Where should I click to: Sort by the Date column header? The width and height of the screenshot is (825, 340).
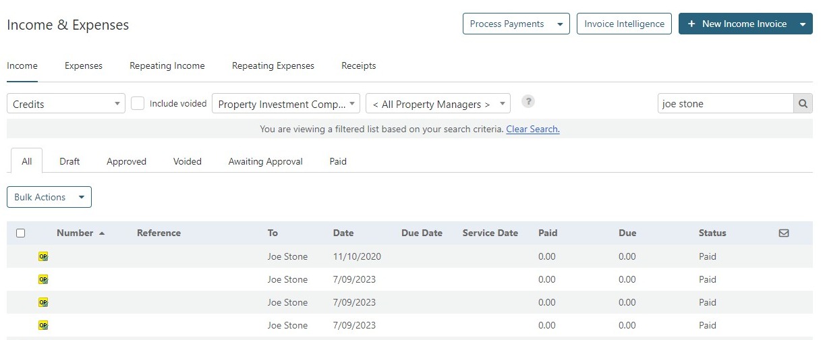[343, 233]
